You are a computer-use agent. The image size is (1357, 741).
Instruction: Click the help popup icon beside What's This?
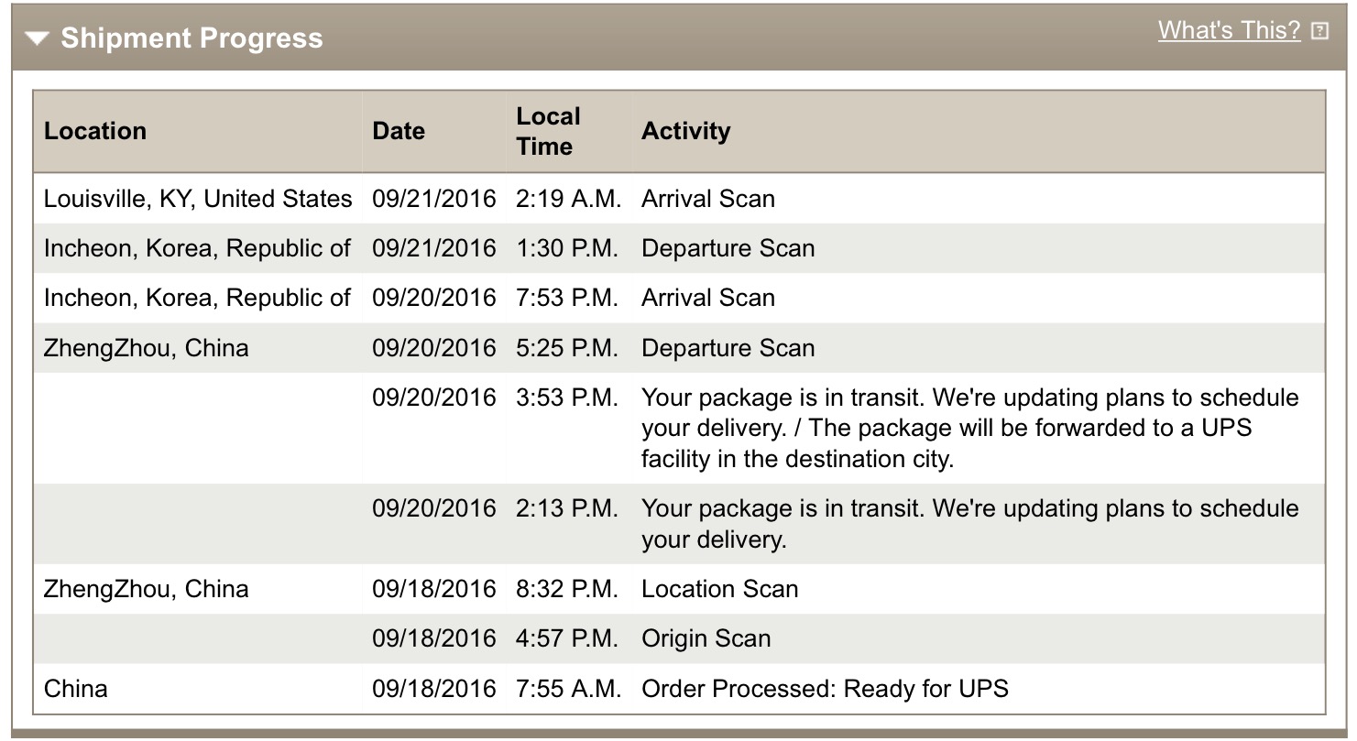pyautogui.click(x=1319, y=31)
